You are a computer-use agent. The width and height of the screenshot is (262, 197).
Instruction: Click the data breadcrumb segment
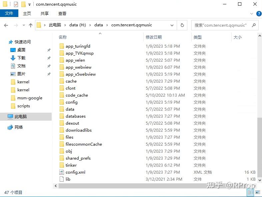99,25
